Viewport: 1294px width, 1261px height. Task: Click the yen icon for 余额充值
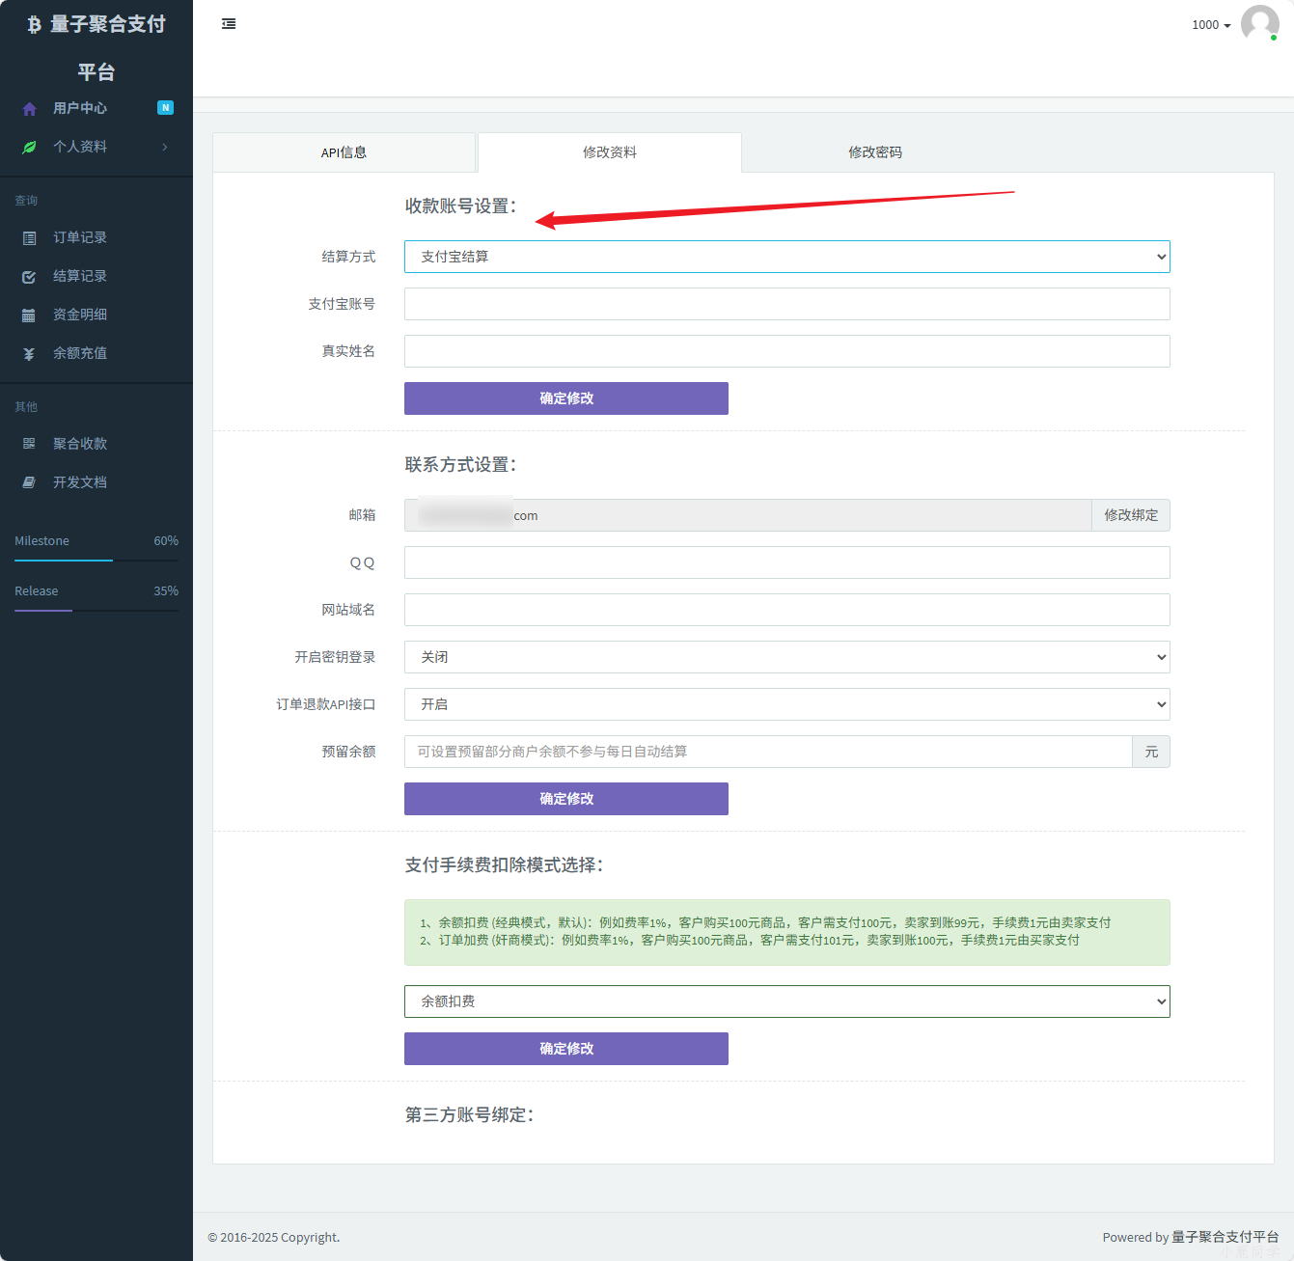click(x=29, y=354)
